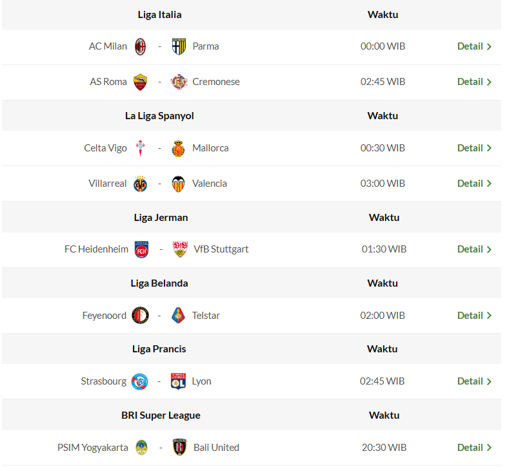Click the Valencia club crest
This screenshot has height=467, width=507.
point(179,184)
